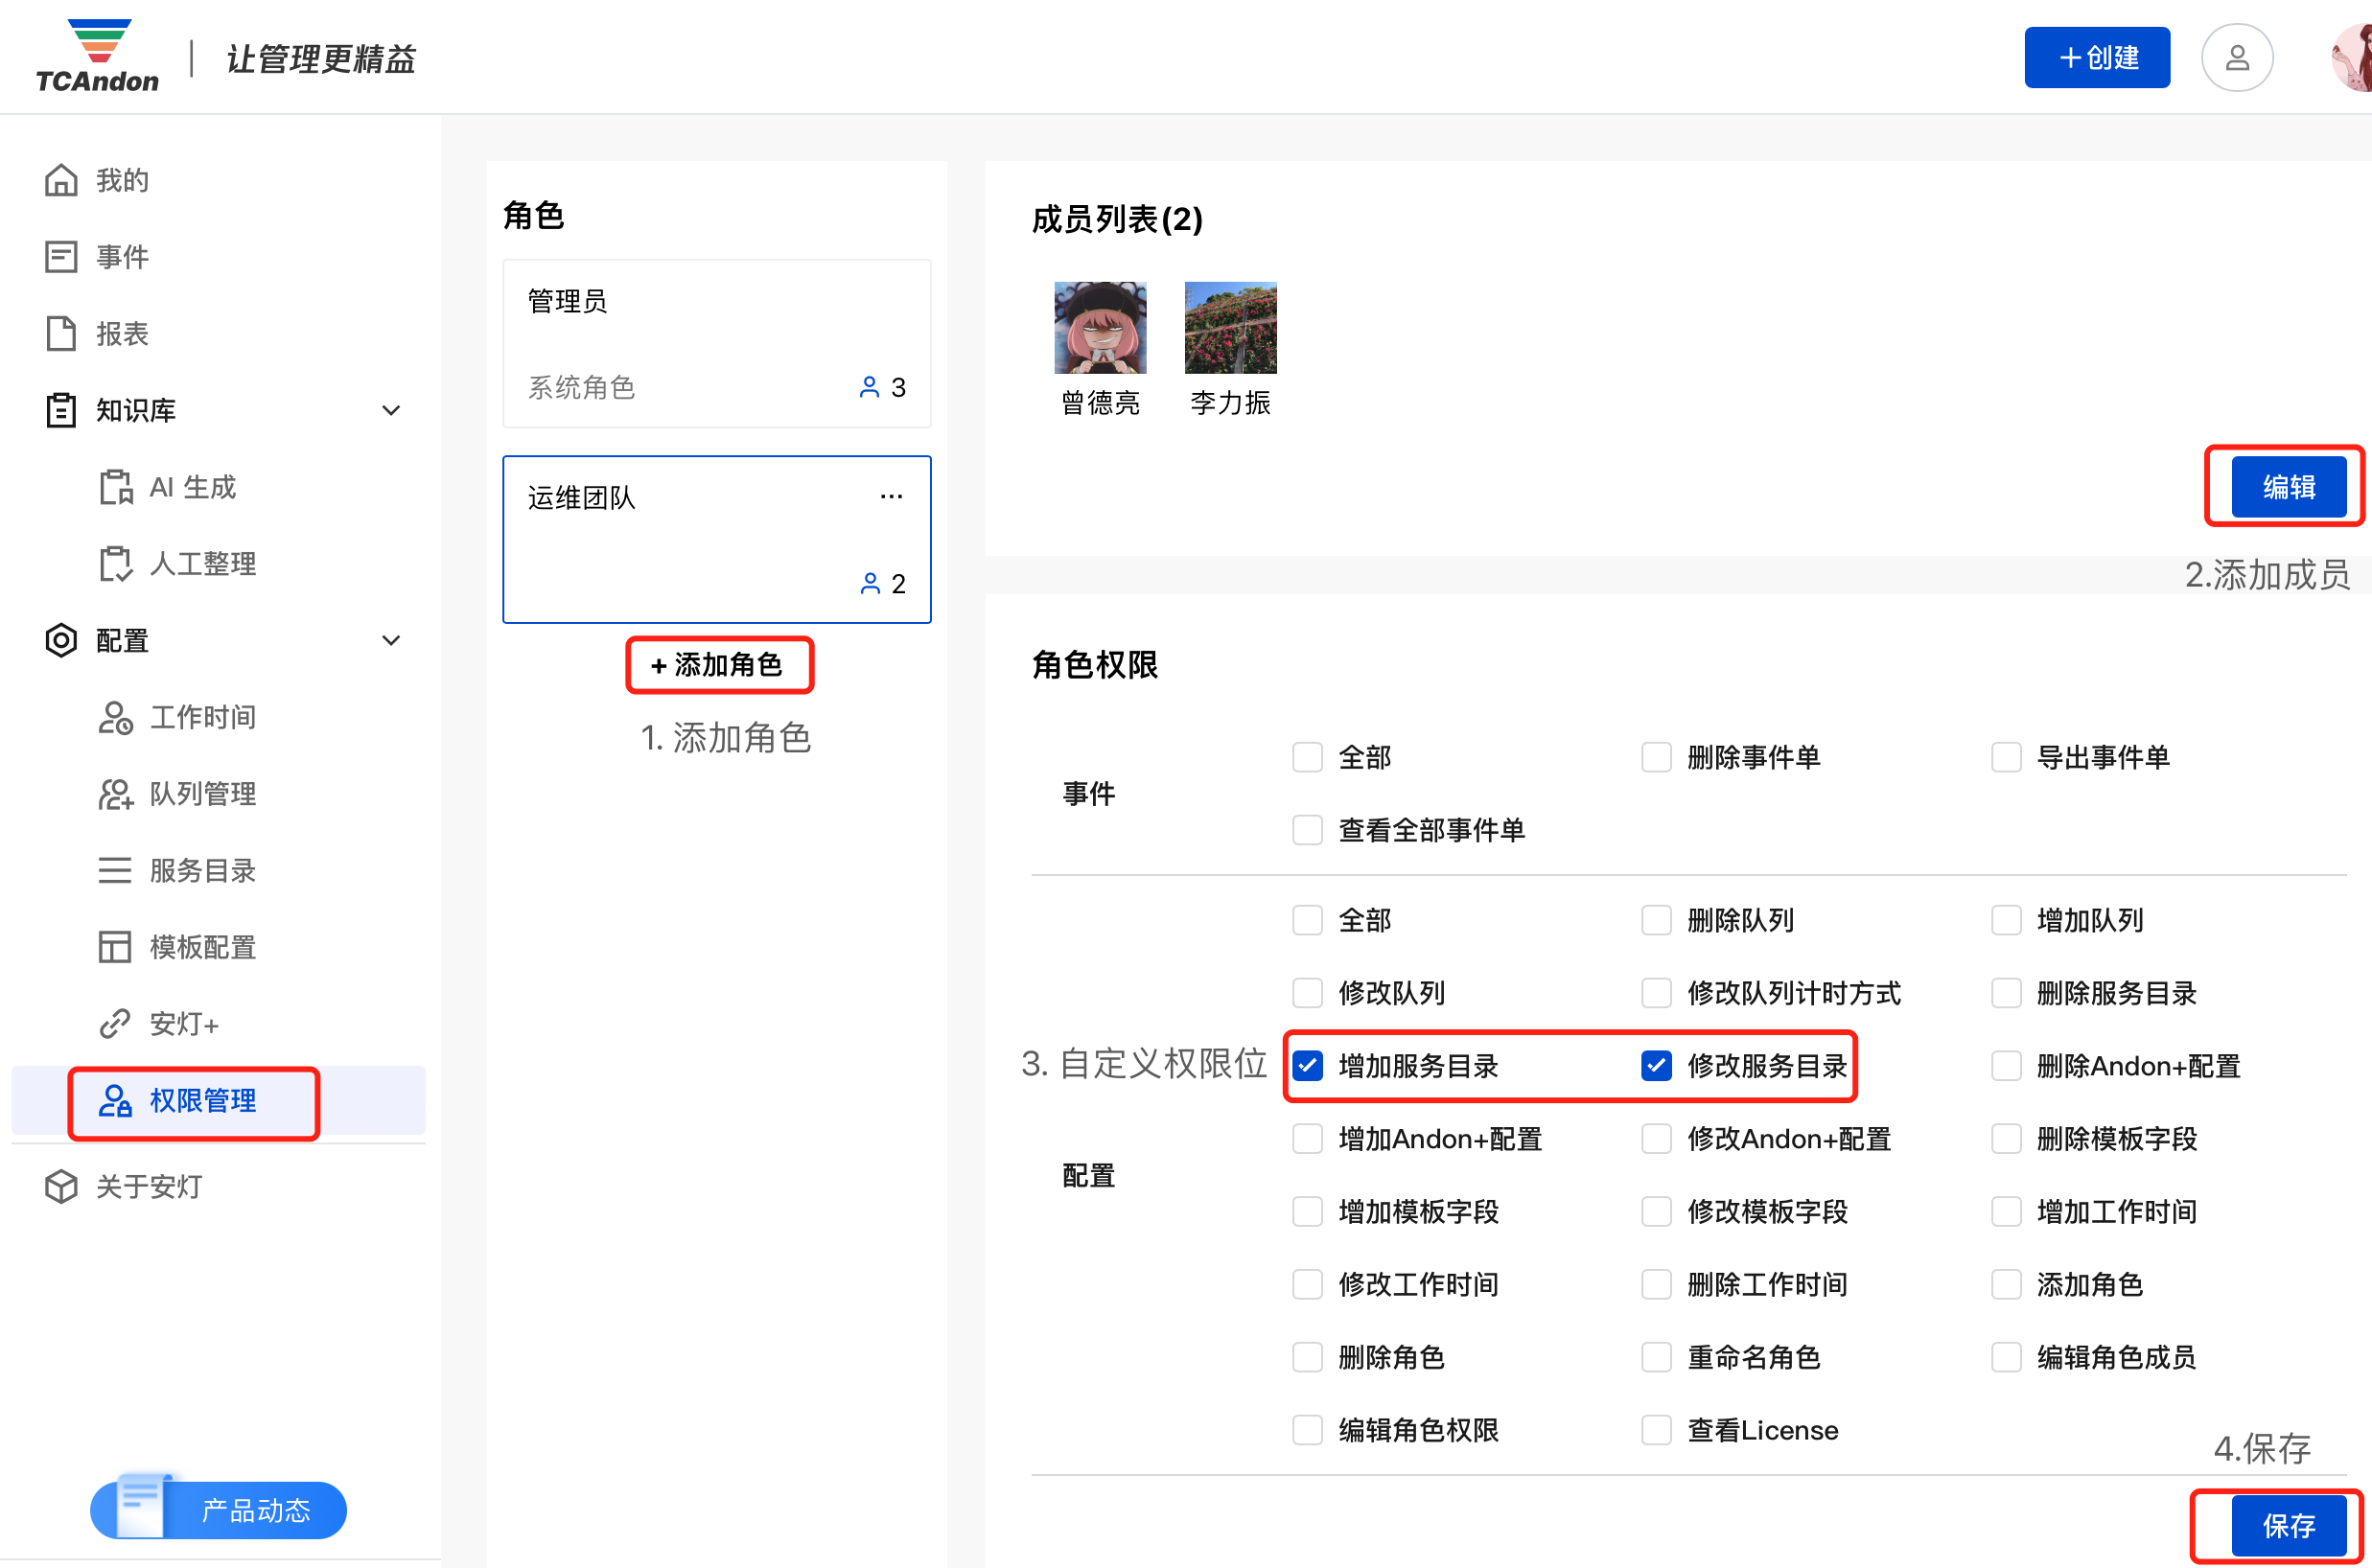Viewport: 2372px width, 1568px height.
Task: Click the 报表 document icon
Action: click(61, 333)
